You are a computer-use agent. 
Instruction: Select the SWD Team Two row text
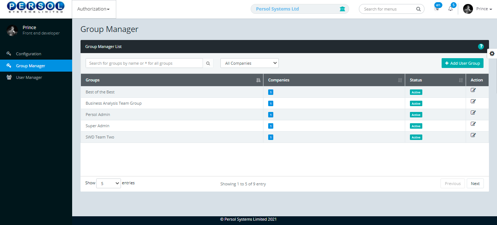[x=100, y=137]
